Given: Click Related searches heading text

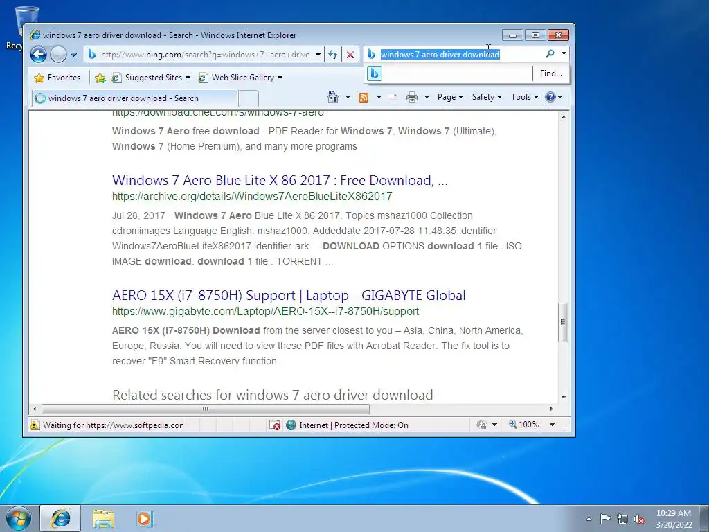Looking at the screenshot, I should (x=273, y=395).
